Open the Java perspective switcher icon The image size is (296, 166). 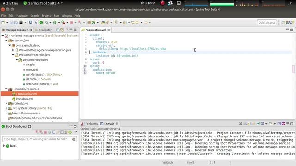pos(288,23)
